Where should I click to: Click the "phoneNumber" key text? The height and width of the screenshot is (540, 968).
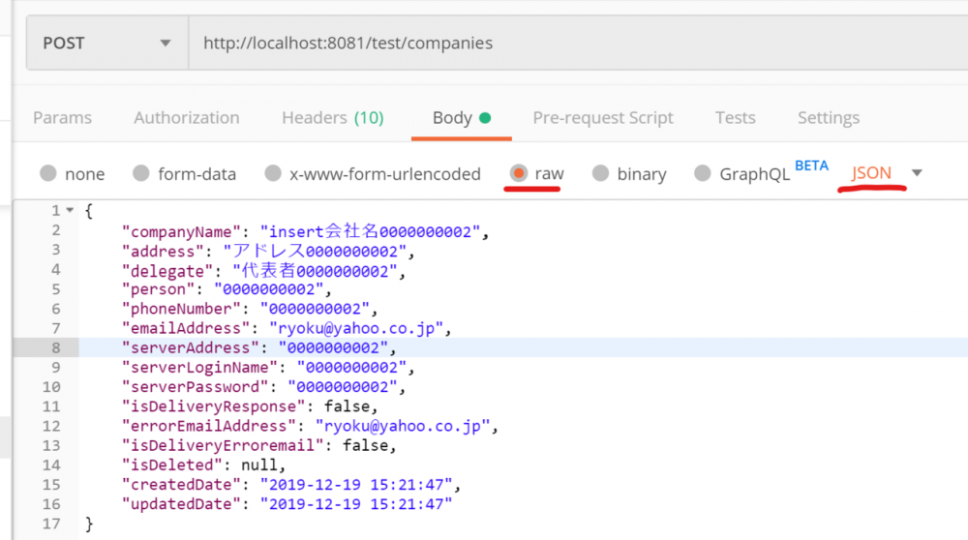click(x=181, y=309)
